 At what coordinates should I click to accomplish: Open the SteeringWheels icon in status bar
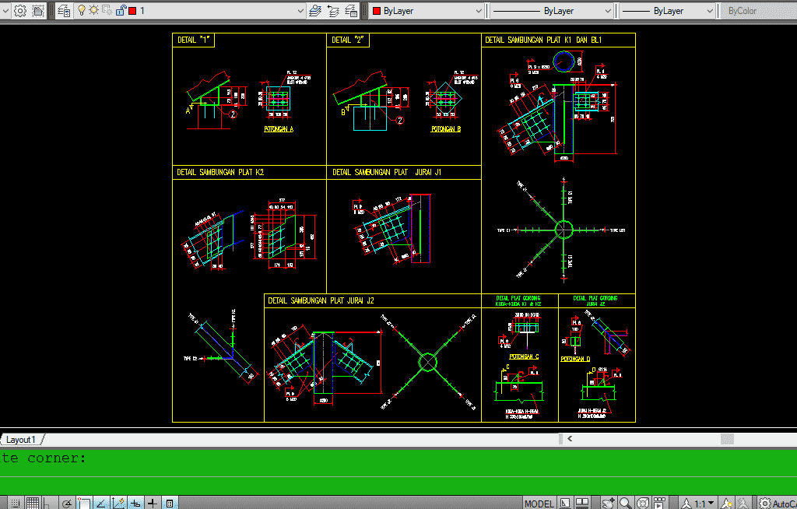pyautogui.click(x=643, y=503)
